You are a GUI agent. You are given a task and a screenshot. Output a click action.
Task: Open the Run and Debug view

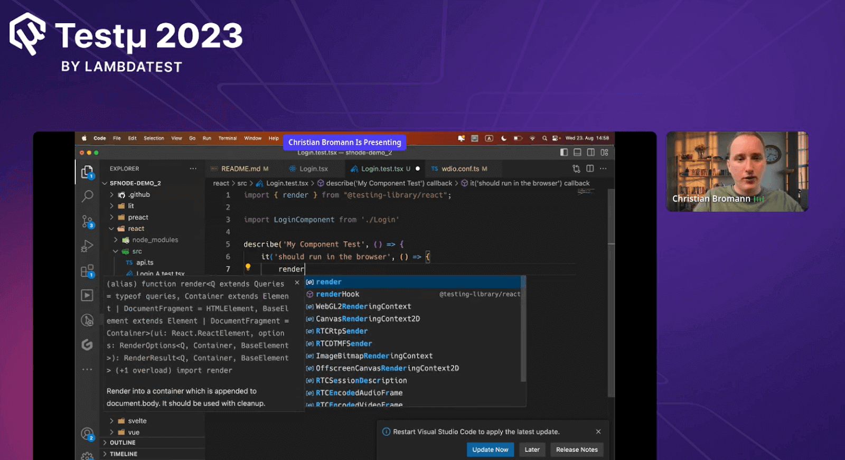87,246
